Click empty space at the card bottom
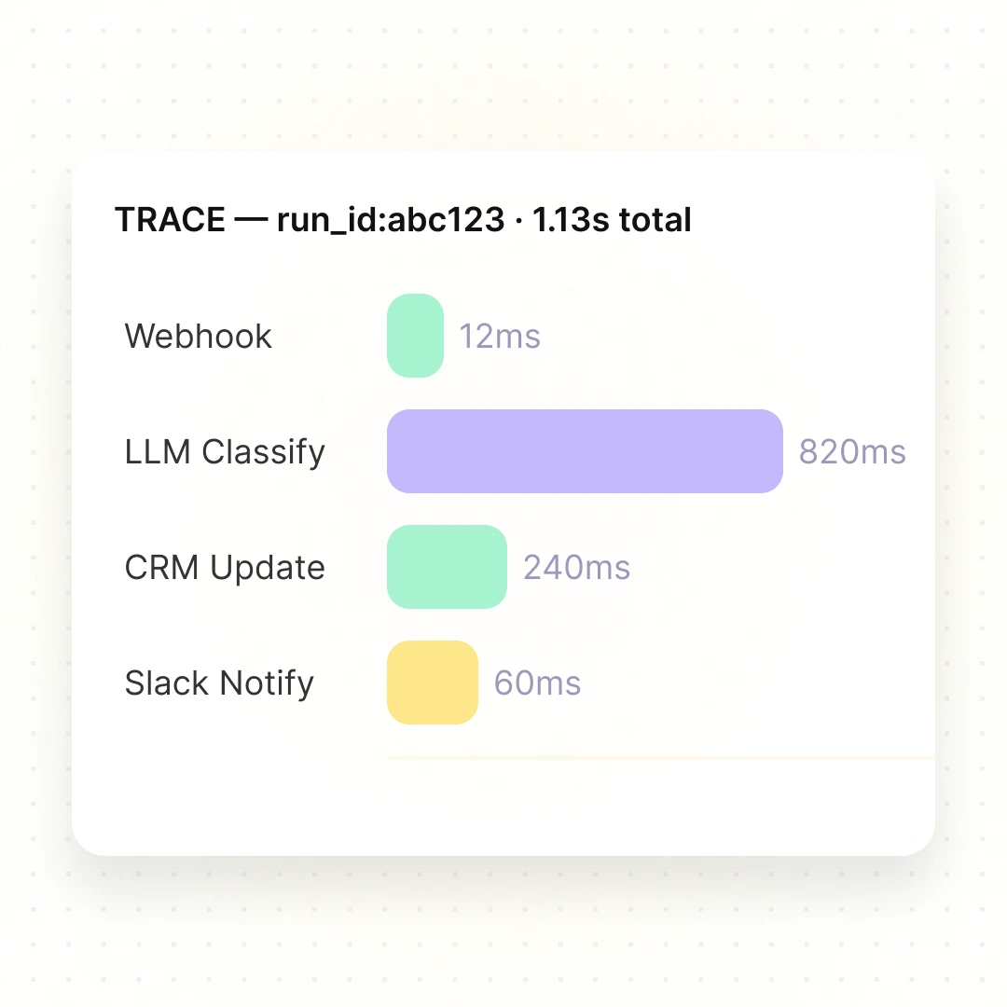1007x1007 pixels. (x=504, y=809)
